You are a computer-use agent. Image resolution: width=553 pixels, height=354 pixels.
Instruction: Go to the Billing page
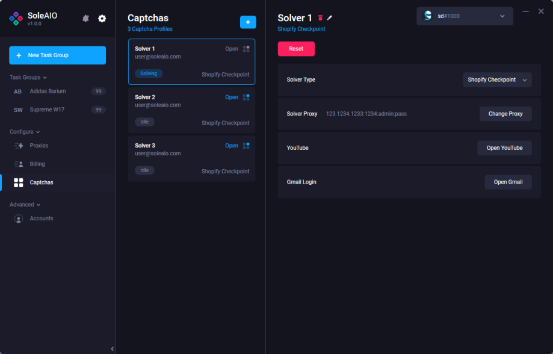[58, 164]
